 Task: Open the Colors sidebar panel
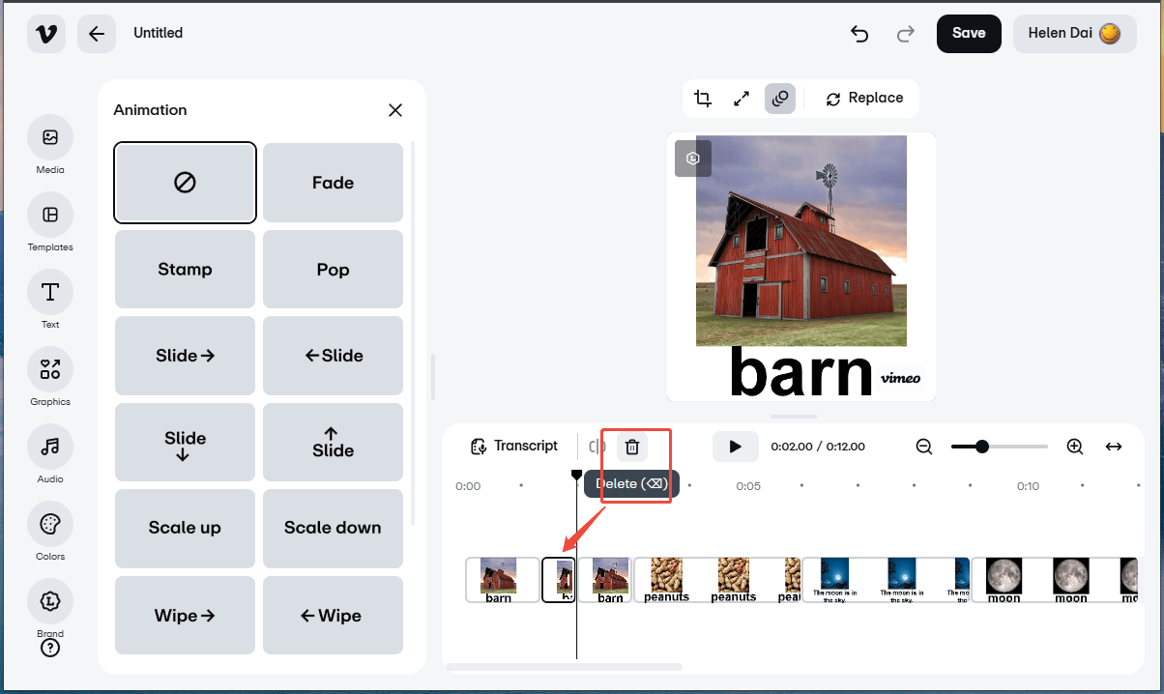pyautogui.click(x=50, y=532)
